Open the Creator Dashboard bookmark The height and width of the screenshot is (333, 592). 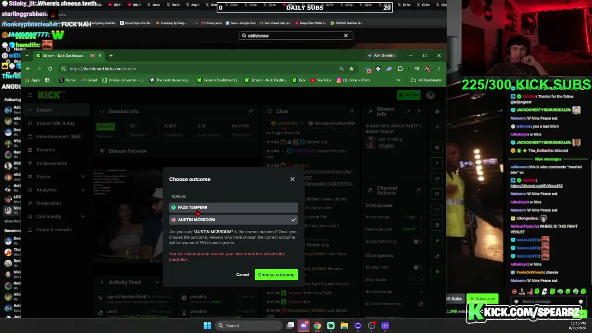218,80
